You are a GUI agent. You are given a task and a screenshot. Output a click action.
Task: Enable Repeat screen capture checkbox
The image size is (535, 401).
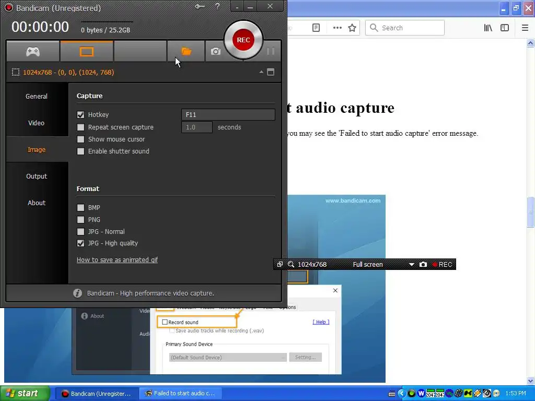(80, 127)
